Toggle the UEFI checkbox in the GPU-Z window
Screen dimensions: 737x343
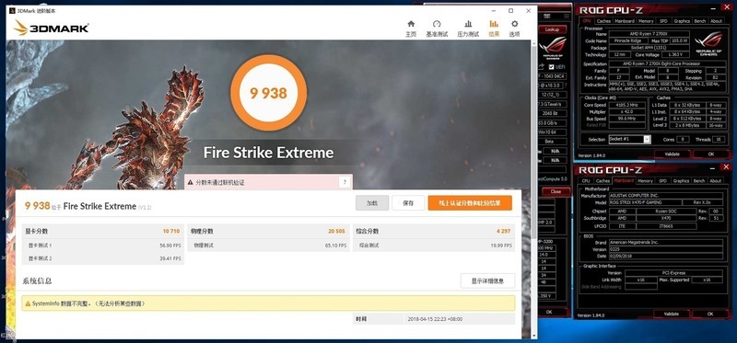pyautogui.click(x=552, y=67)
